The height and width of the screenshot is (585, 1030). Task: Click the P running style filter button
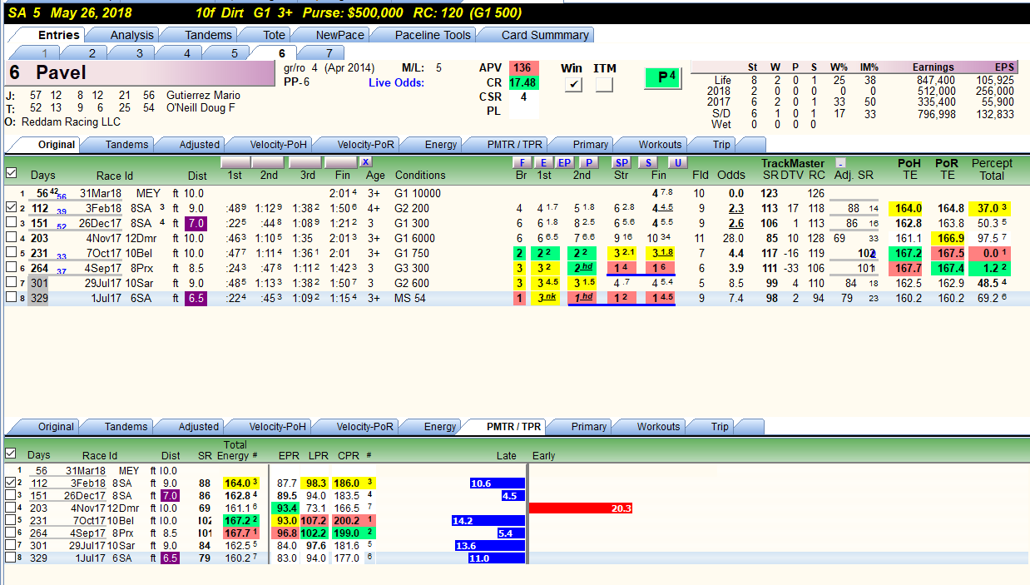click(x=588, y=162)
